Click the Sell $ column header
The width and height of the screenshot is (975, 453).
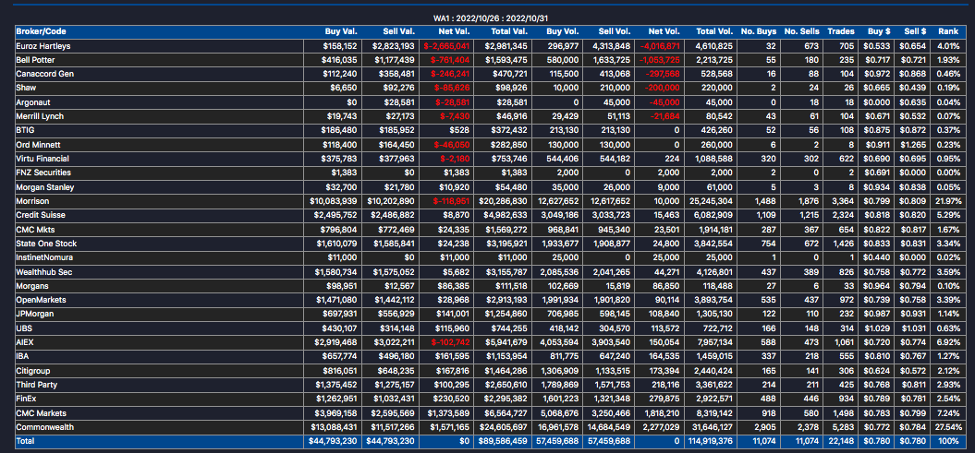coord(915,31)
